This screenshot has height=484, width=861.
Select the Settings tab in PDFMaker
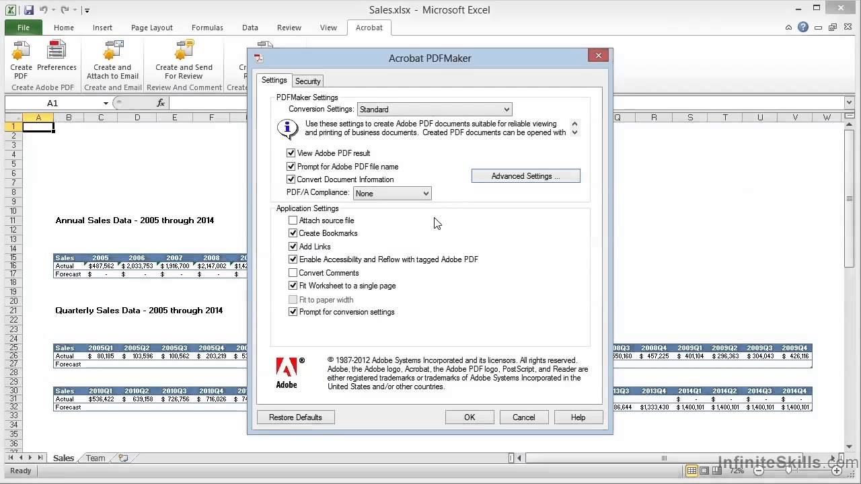pyautogui.click(x=274, y=80)
